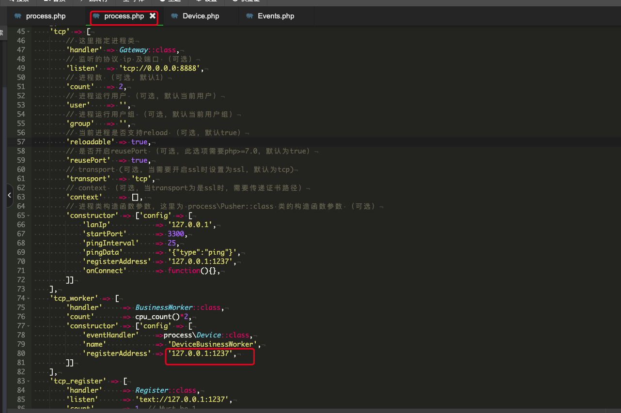Click the PHP elephant icon on Events.php tab
This screenshot has width=621, height=413.
[x=249, y=16]
